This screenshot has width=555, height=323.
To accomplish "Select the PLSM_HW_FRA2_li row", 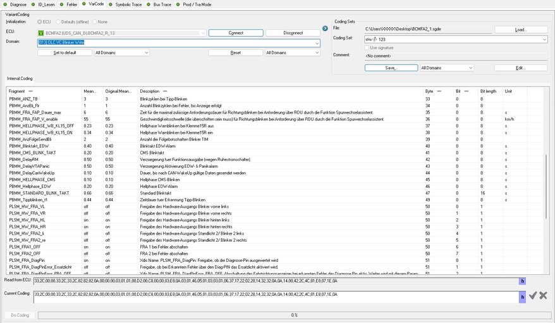I will click(275, 233).
